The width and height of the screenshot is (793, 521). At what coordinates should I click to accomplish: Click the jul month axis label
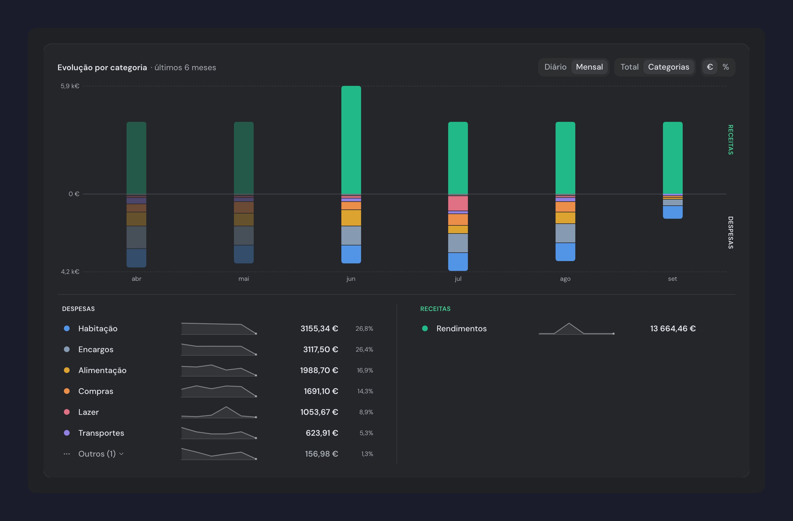pos(458,279)
